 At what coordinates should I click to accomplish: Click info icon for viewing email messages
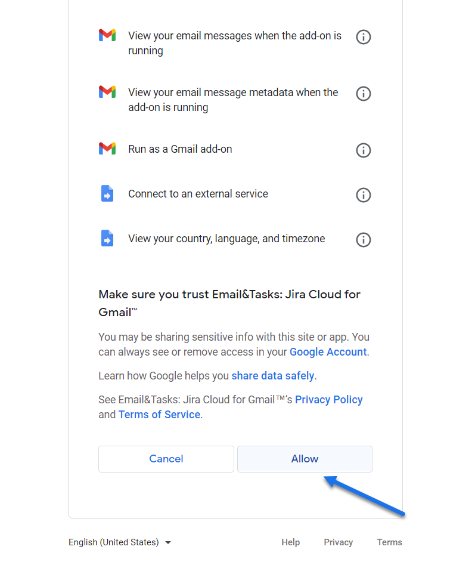(x=363, y=37)
